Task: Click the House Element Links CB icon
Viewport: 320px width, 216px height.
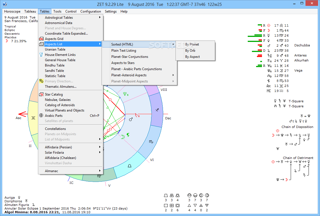Action: pos(41,54)
